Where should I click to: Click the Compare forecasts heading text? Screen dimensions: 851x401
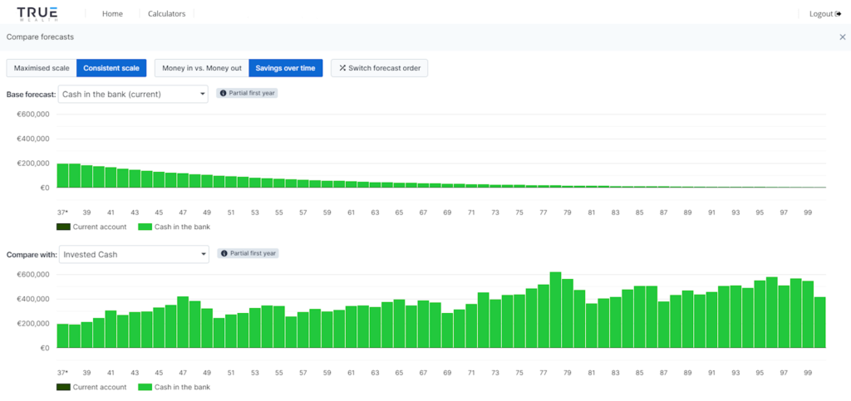[40, 37]
